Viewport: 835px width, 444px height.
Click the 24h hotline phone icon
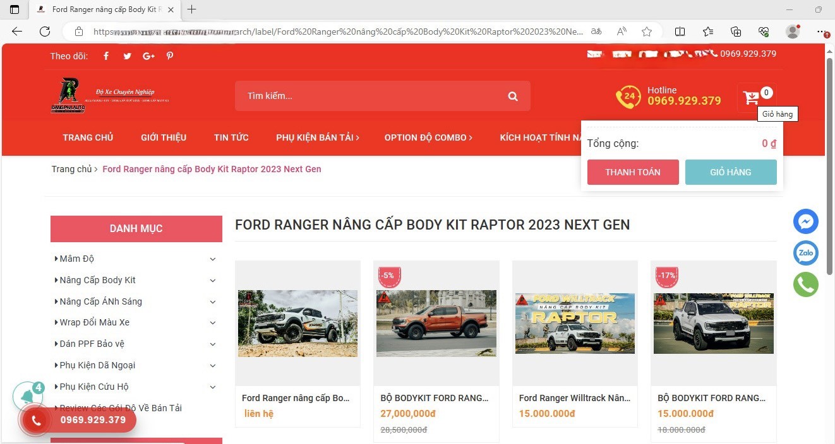628,96
